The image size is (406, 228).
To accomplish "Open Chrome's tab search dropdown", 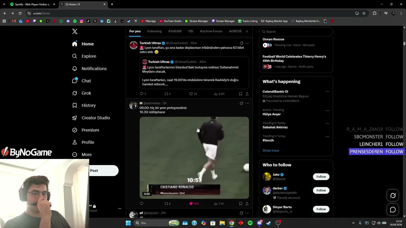I will pyautogui.click(x=4, y=4).
